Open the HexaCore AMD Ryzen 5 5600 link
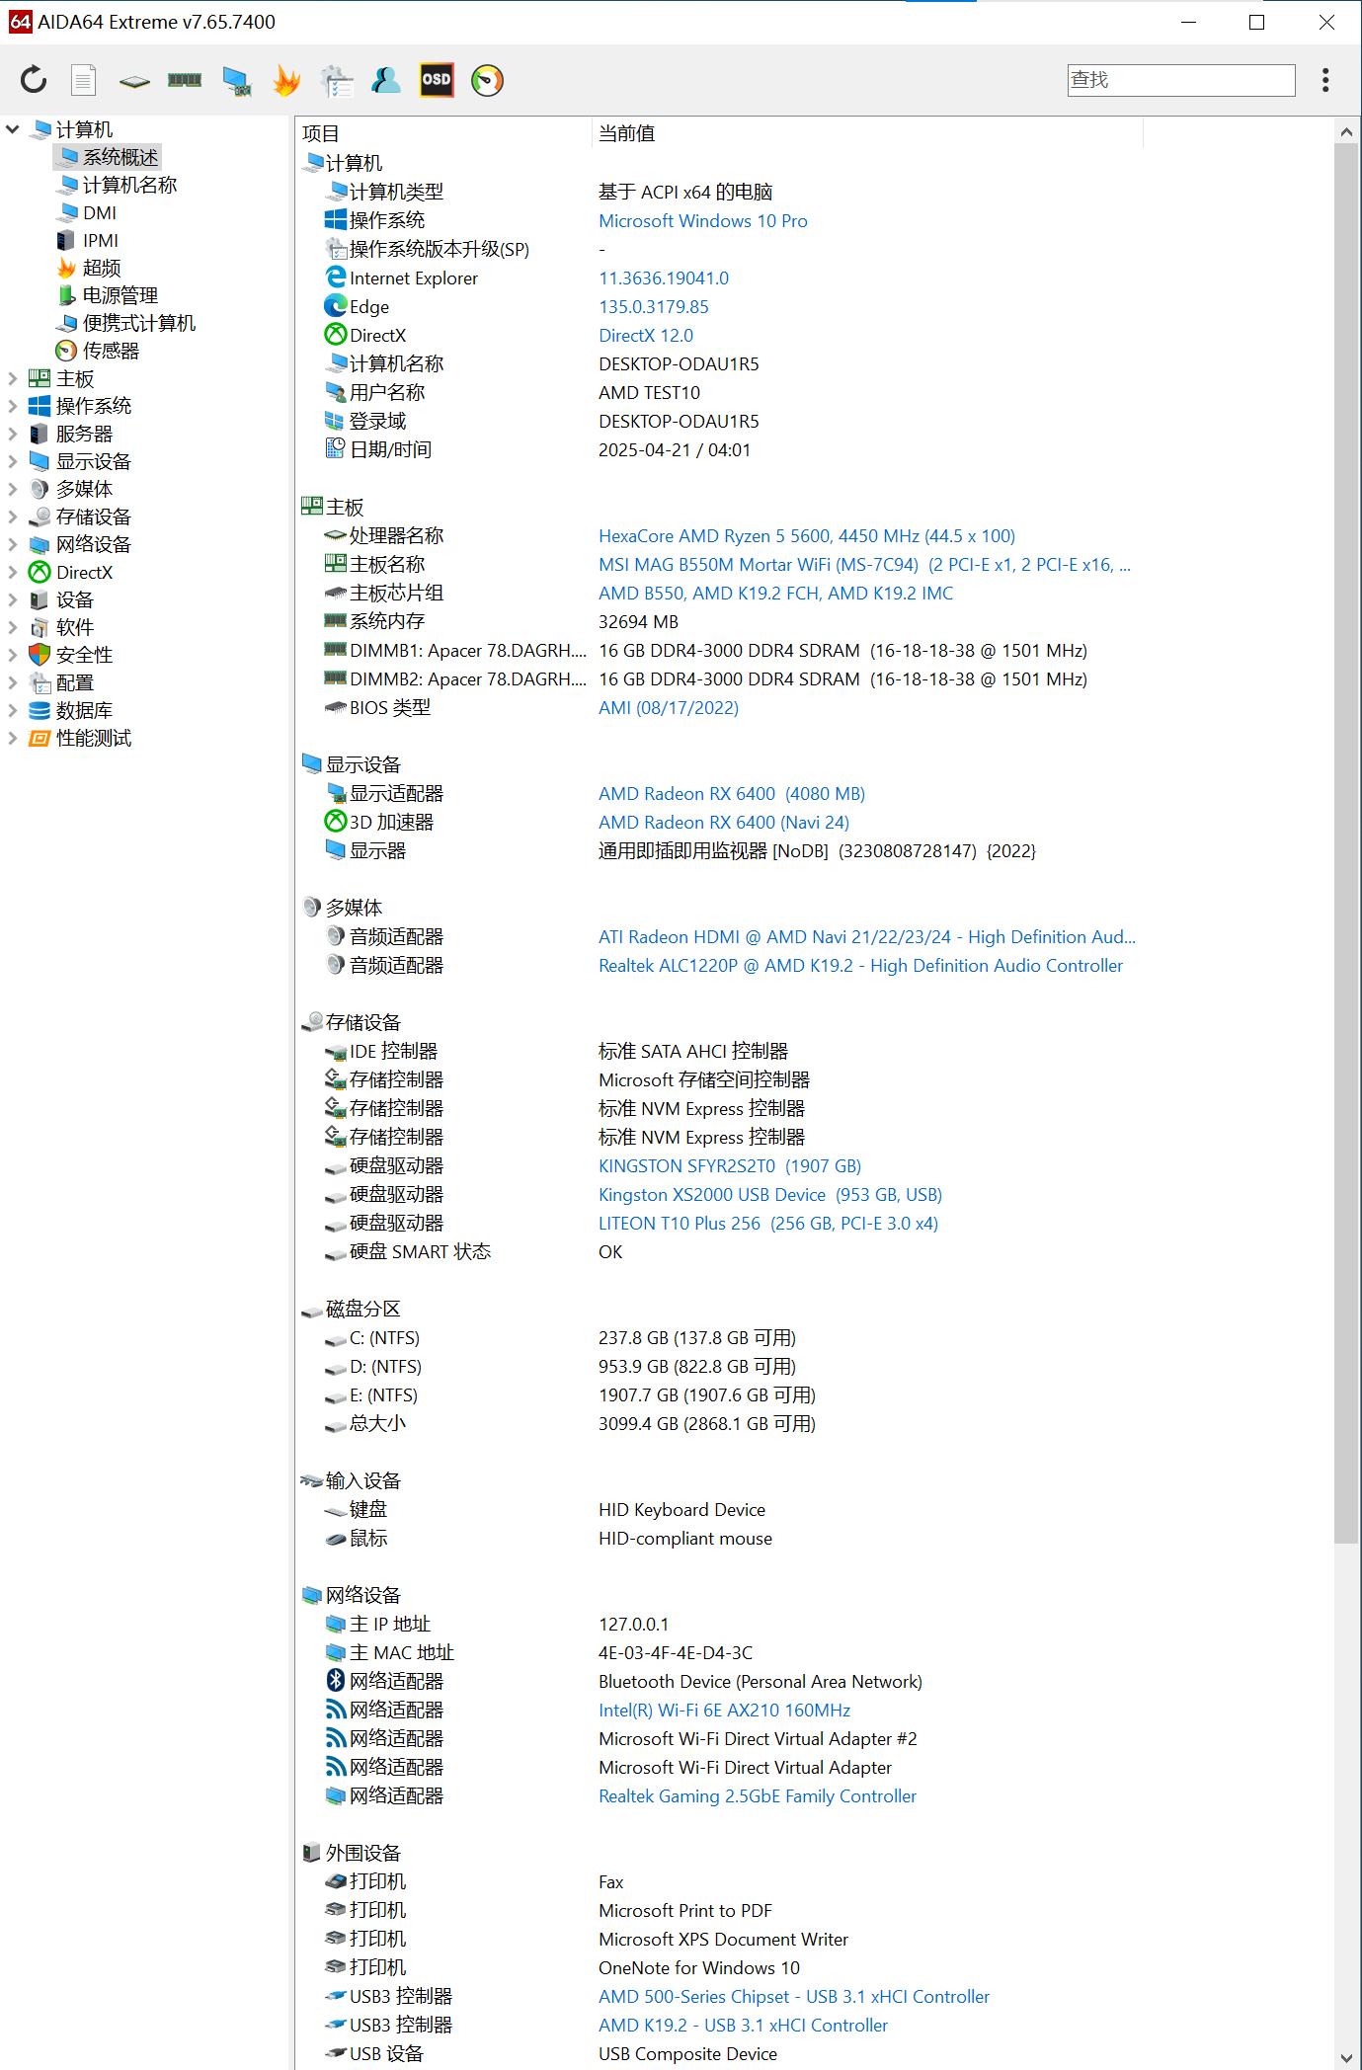1362x2070 pixels. 807,535
